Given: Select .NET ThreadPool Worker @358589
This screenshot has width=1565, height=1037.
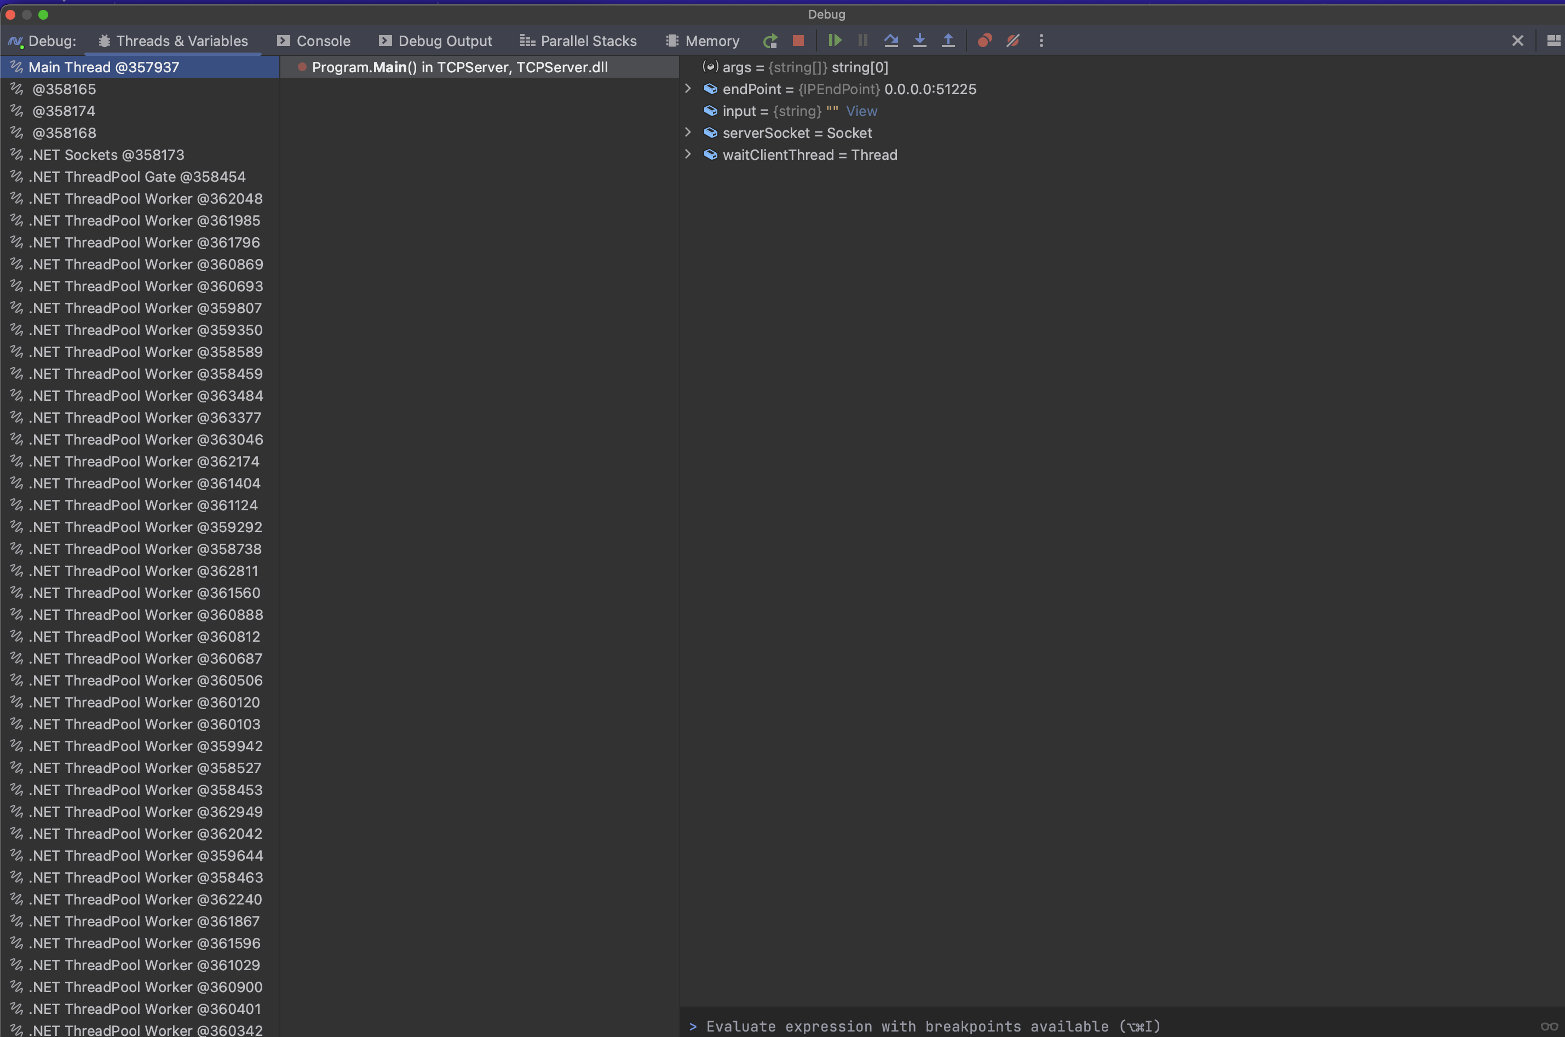Looking at the screenshot, I should 140,352.
